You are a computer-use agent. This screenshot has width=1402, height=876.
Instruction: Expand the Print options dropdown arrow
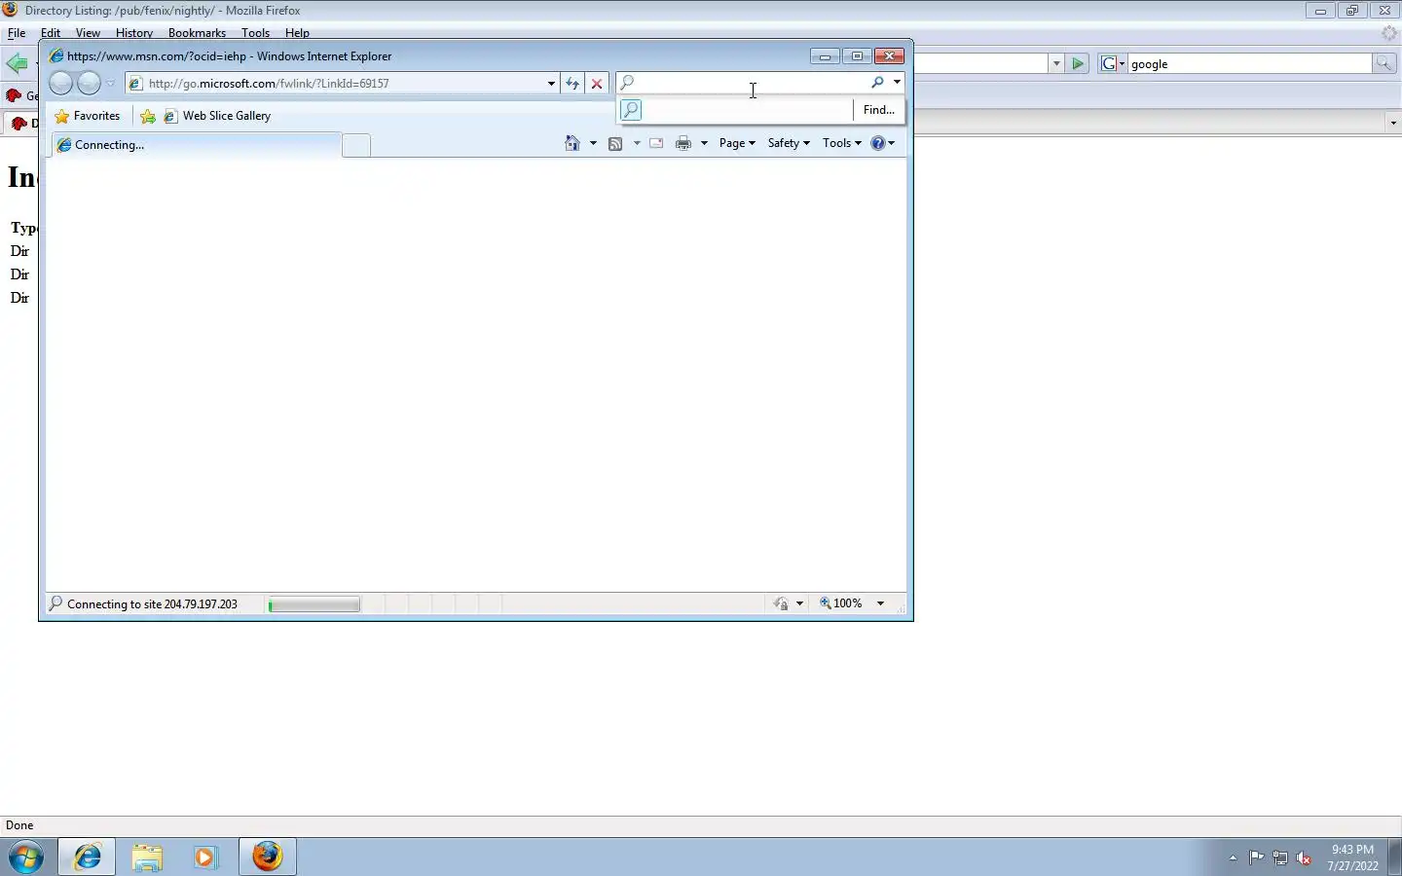tap(704, 143)
